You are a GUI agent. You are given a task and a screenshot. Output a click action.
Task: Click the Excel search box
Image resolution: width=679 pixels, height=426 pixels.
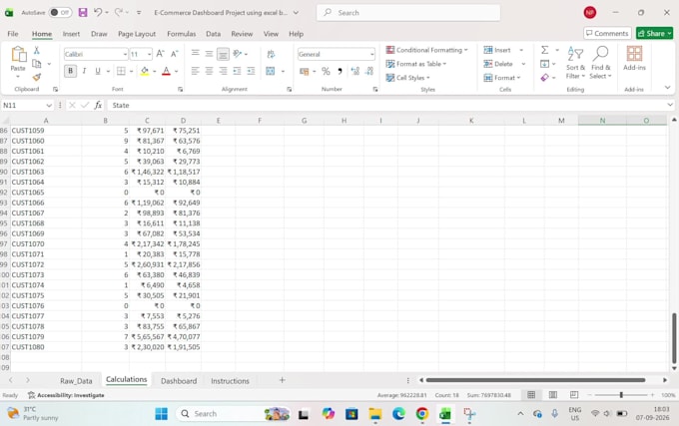pos(408,13)
